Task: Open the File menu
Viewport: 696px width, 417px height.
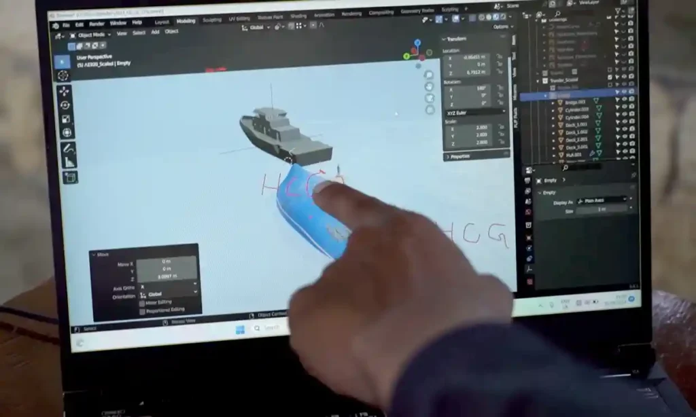Action: point(67,25)
